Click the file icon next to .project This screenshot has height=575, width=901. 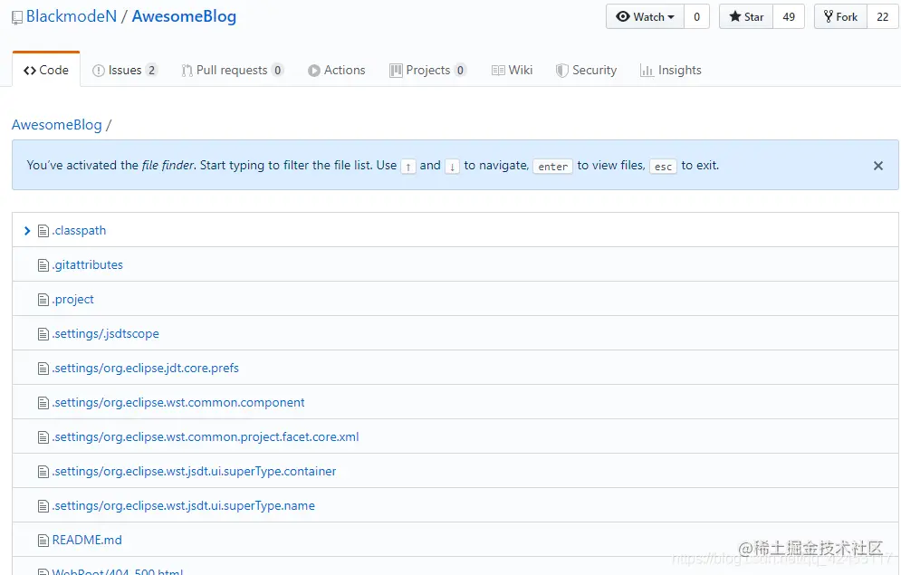pyautogui.click(x=43, y=300)
